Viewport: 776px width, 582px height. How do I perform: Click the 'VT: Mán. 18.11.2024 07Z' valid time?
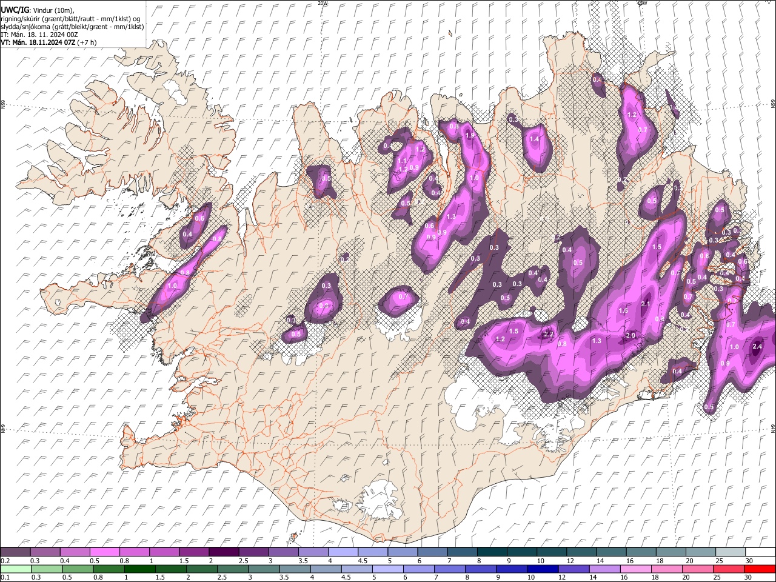coord(38,42)
